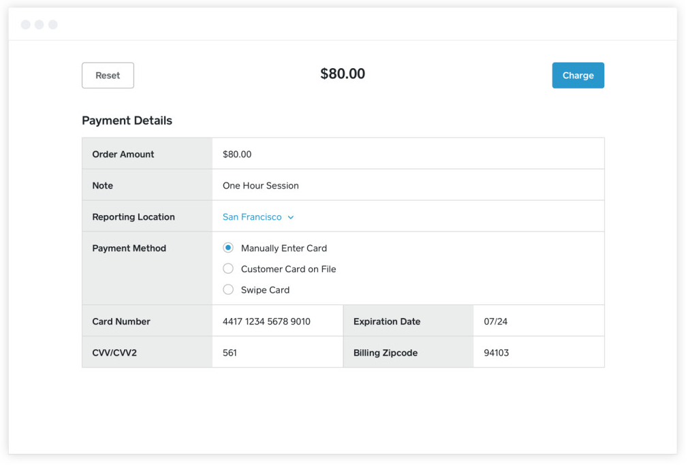Click the first window control dot
The height and width of the screenshot is (465, 690).
(26, 25)
